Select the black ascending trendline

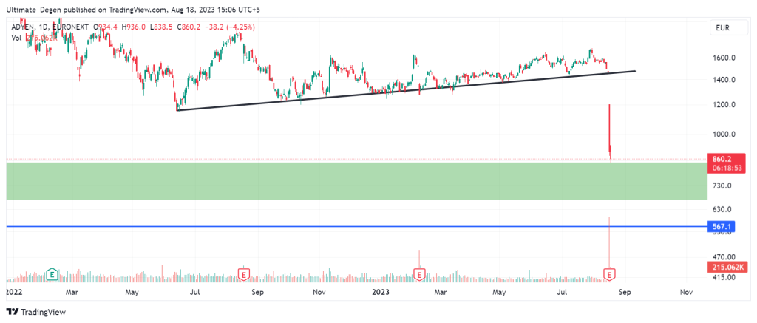click(406, 91)
